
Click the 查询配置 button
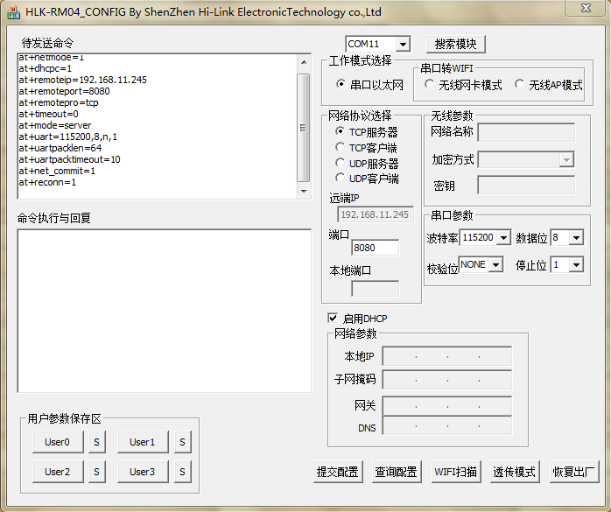pos(397,472)
